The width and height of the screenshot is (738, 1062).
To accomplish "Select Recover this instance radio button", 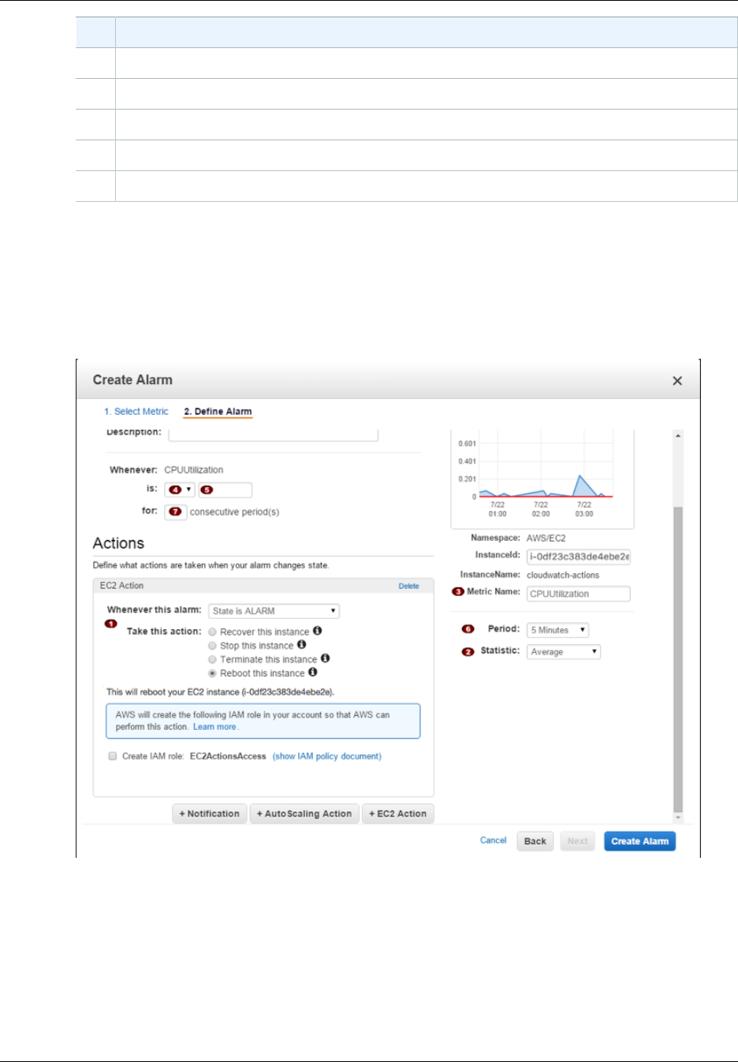I will (x=212, y=632).
